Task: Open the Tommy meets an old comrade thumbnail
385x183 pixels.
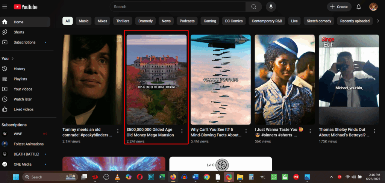Action: [92, 80]
